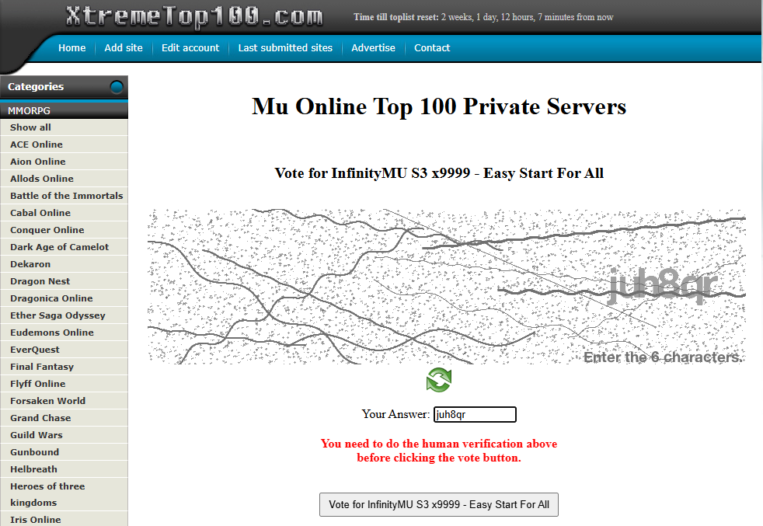Screen dimensions: 763x526
Task: Click the Your Answer label
Action: (395, 414)
